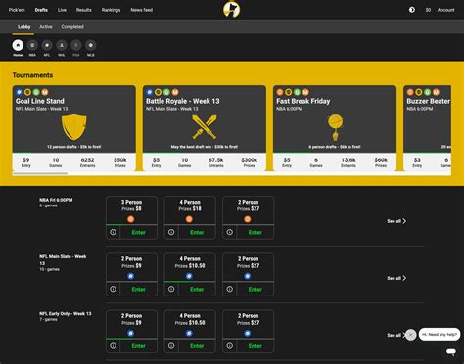Go to the Results page
This screenshot has height=364, width=464.
click(x=84, y=10)
